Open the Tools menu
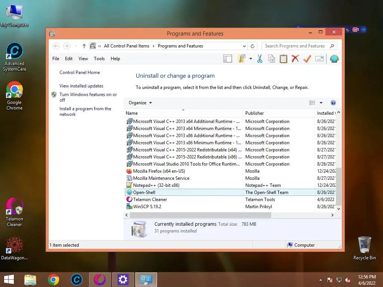 click(99, 59)
